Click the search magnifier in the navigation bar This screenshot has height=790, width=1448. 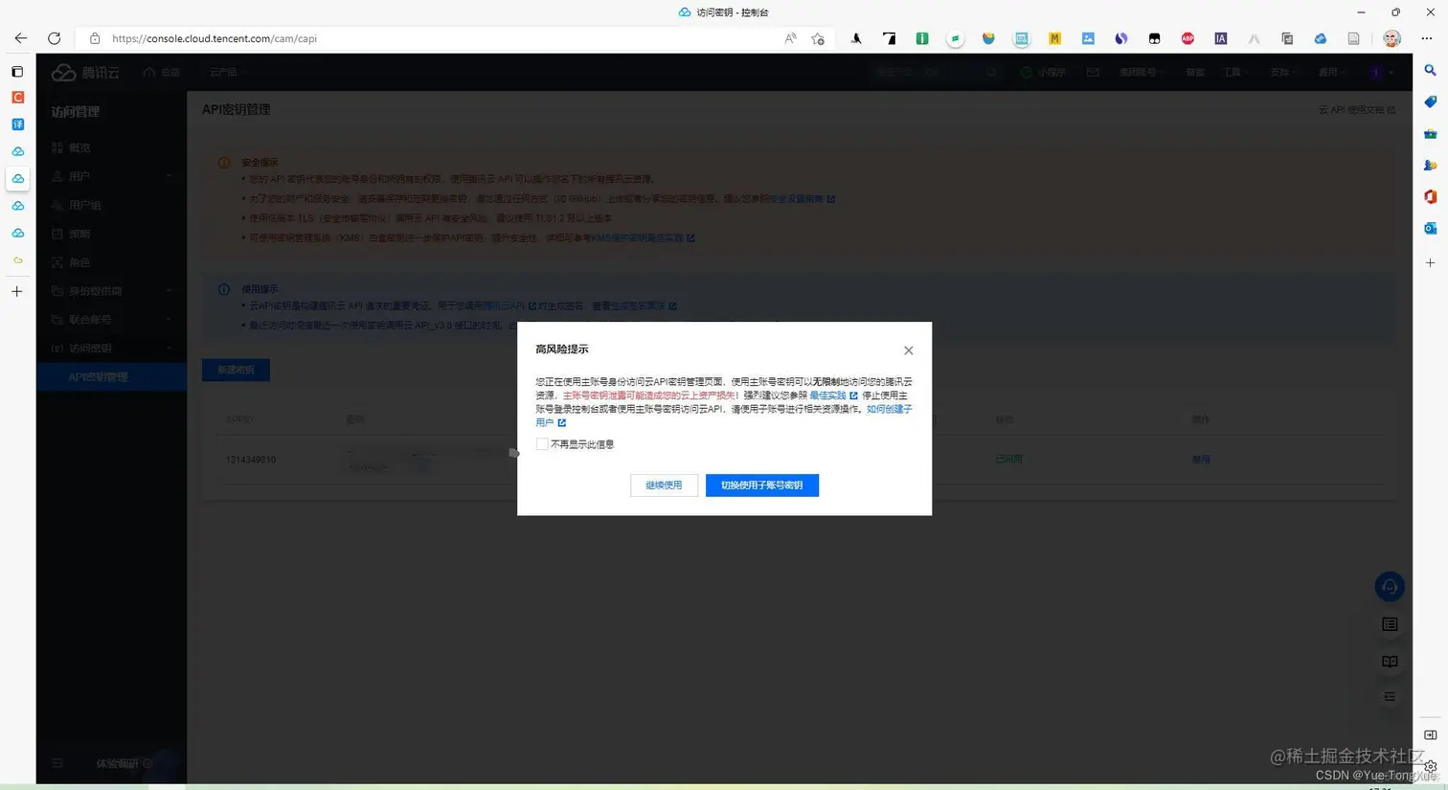(x=991, y=71)
